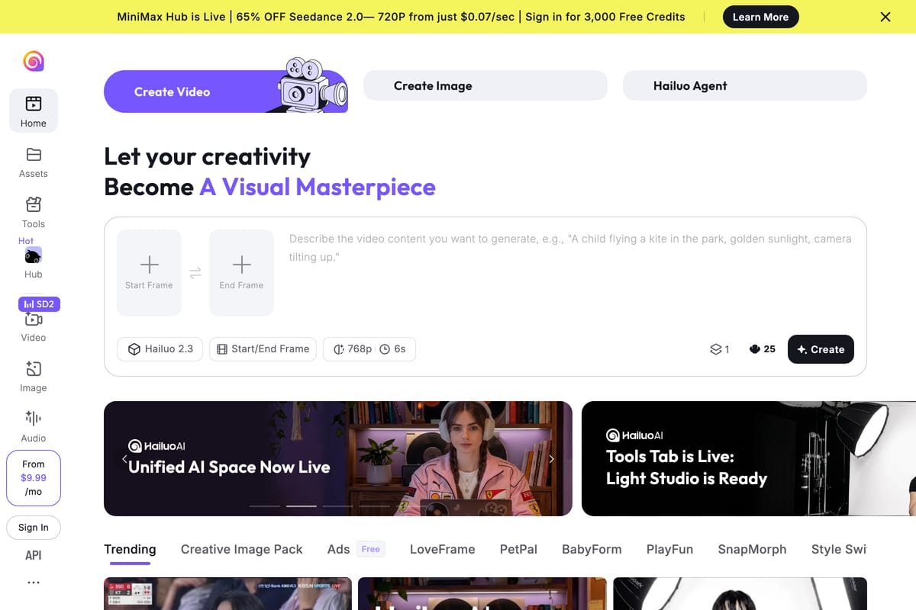Viewport: 916px width, 610px height.
Task: Open the three-dot more menu in sidebar
Action: click(x=34, y=583)
